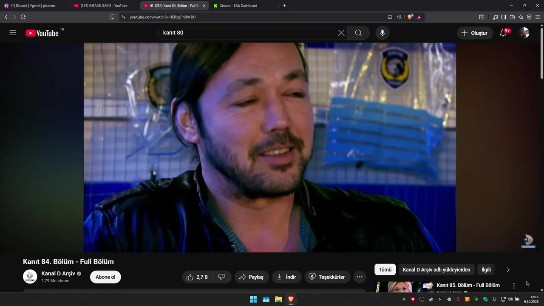The image size is (544, 306).
Task: Navigate forward in browser
Action: click(x=14, y=17)
